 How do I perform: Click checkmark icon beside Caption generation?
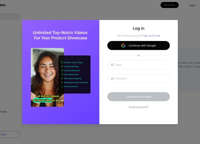pyautogui.click(x=62, y=70)
